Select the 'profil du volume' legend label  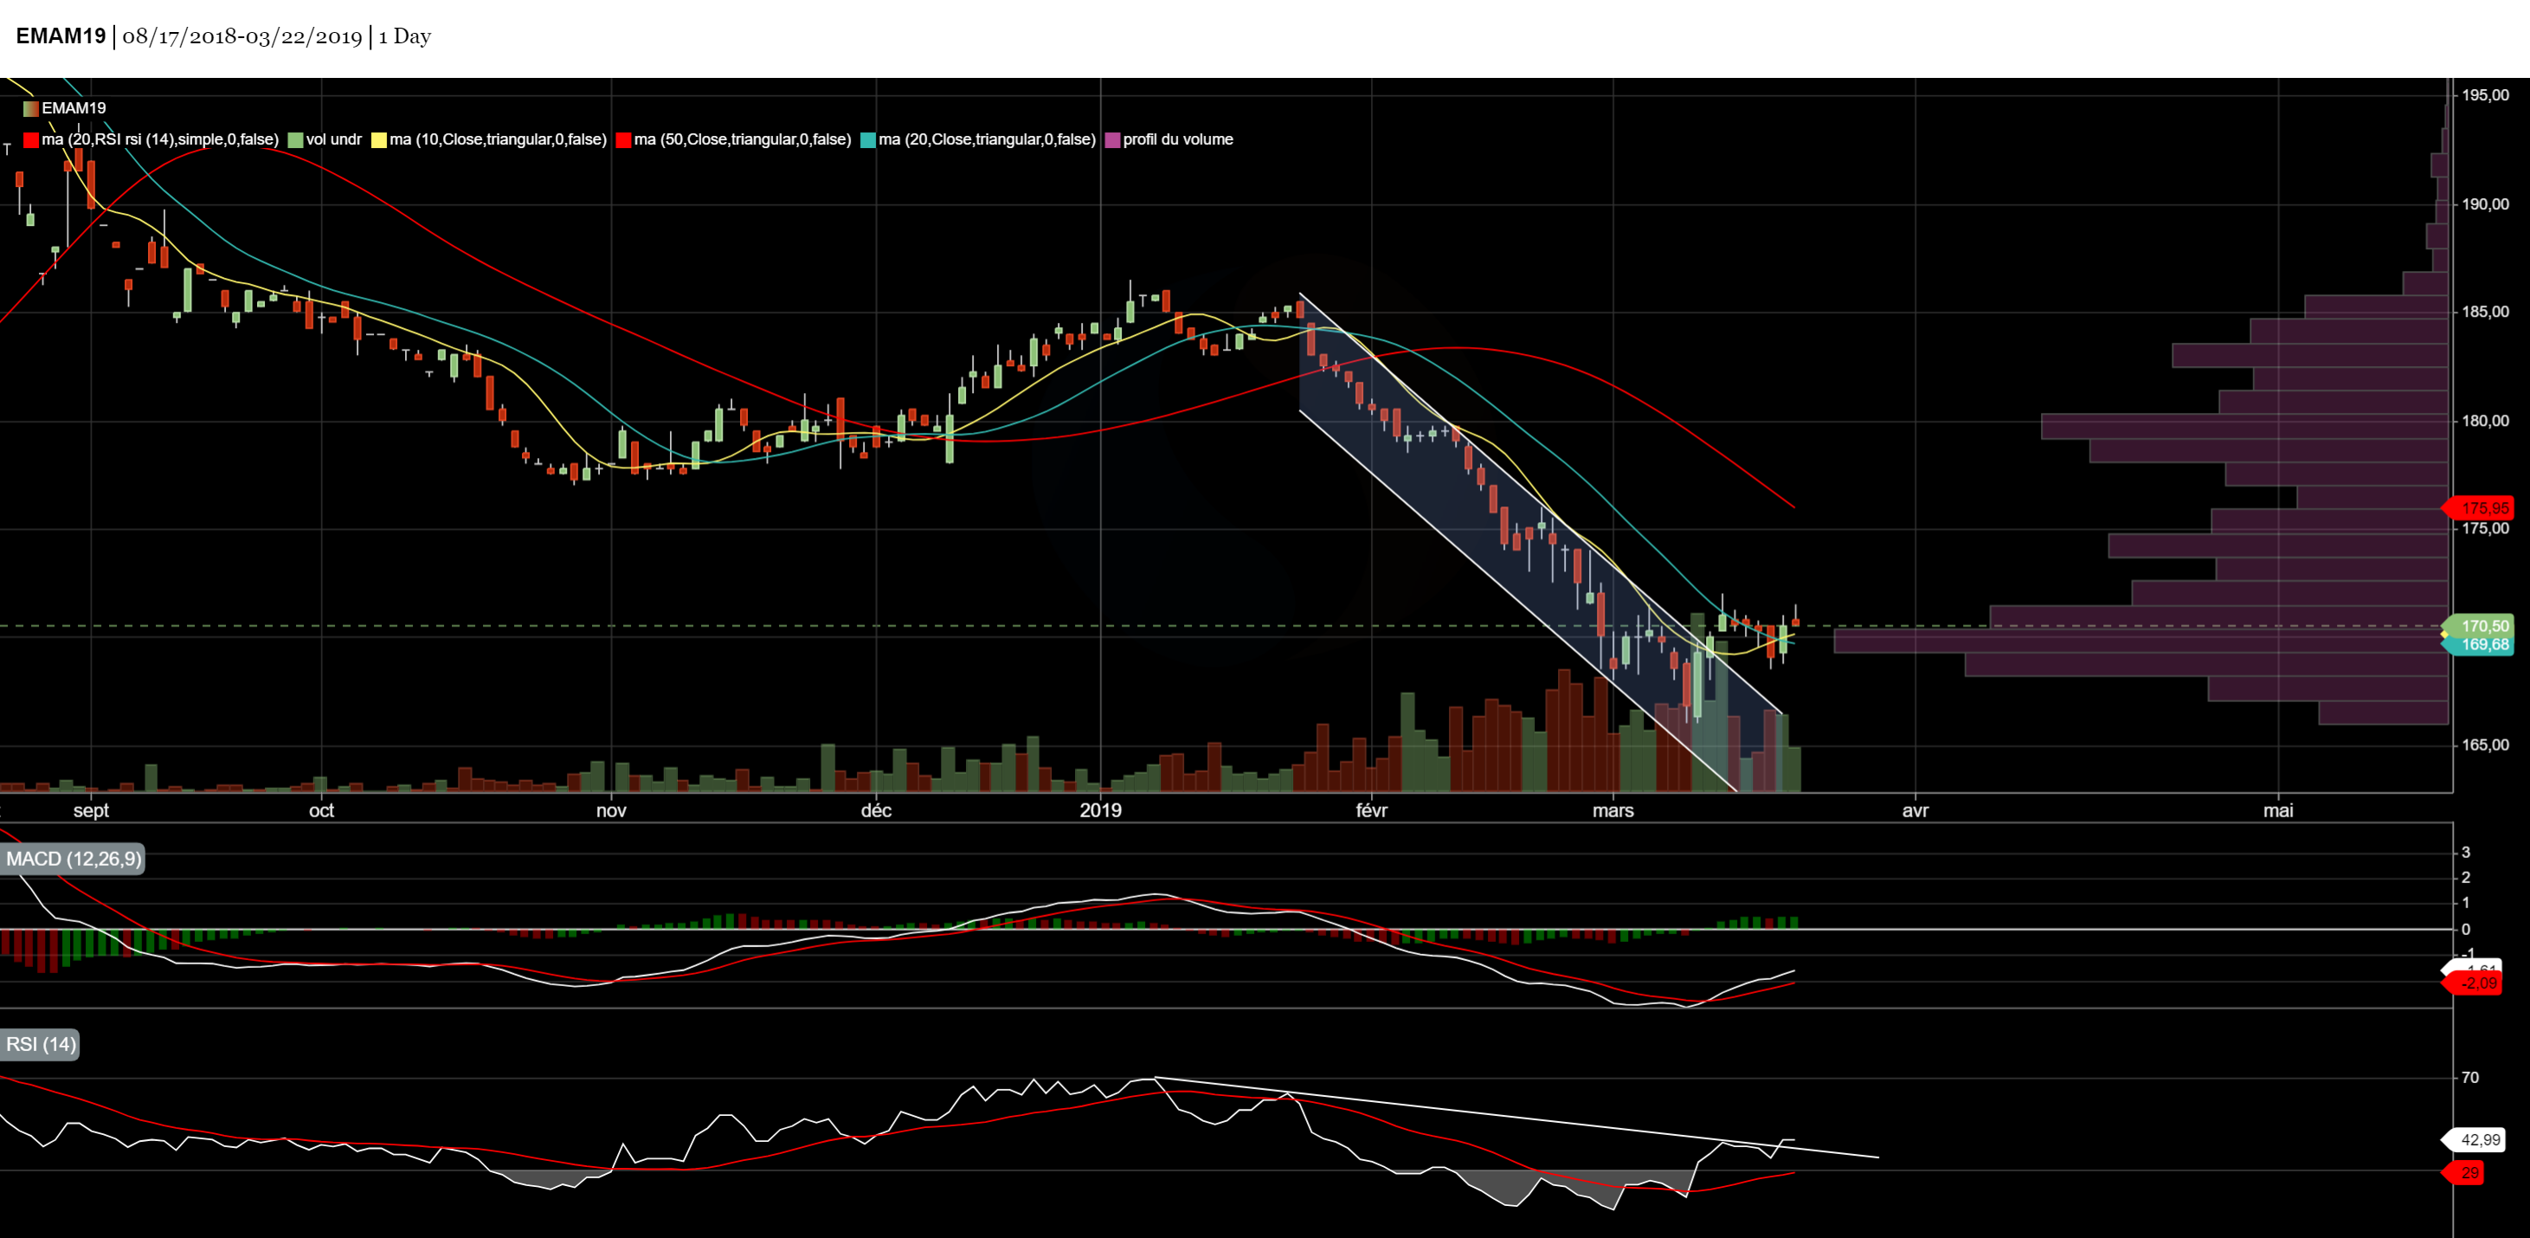pyautogui.click(x=1178, y=139)
